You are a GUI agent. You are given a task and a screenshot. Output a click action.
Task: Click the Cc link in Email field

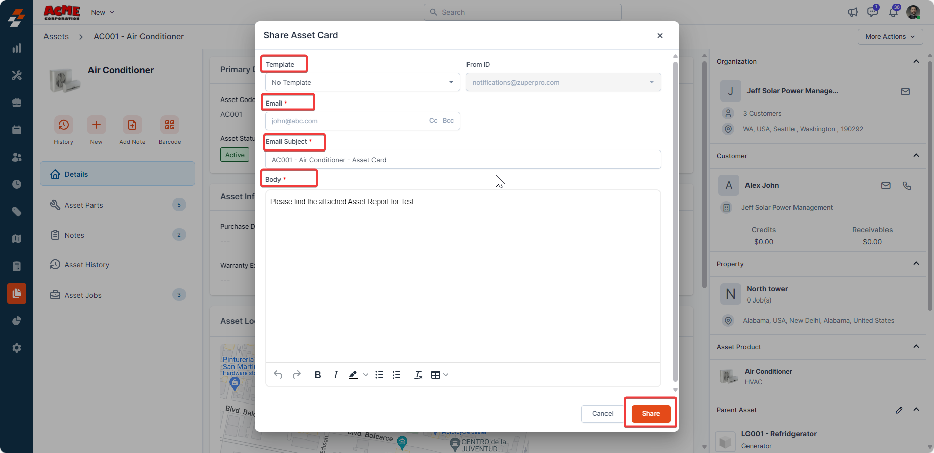coord(433,121)
